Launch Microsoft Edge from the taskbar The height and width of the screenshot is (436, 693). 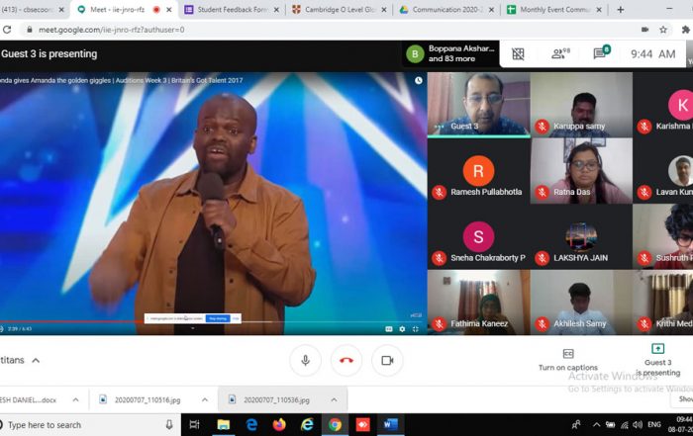(251, 425)
